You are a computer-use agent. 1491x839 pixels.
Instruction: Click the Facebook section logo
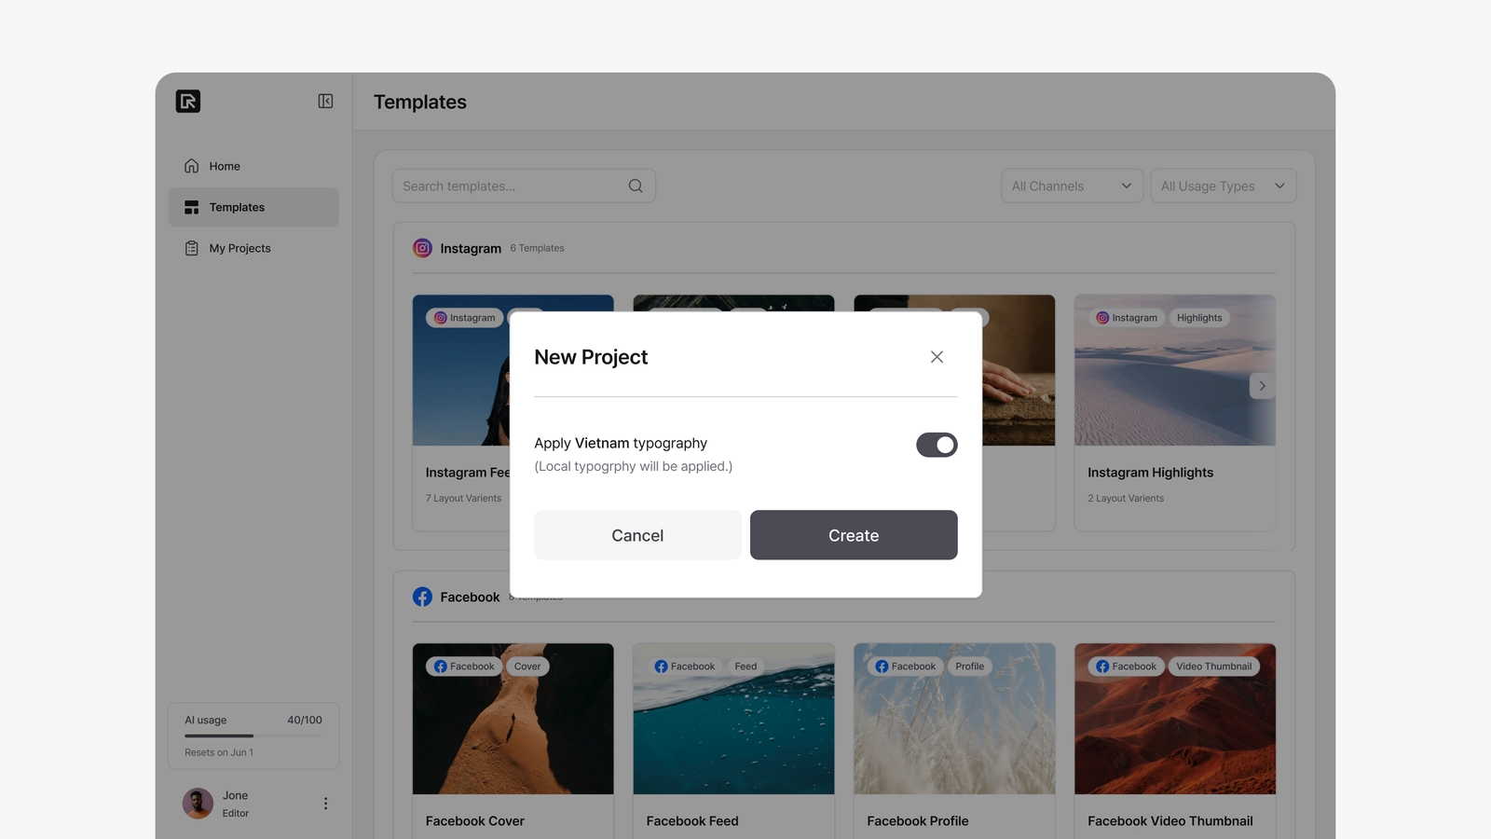tap(422, 597)
